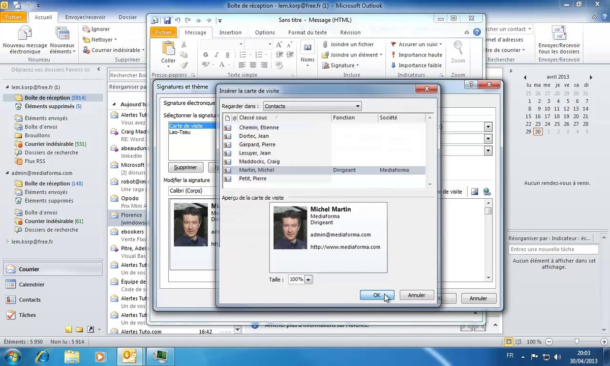Open Windows Media Player taskbar icon

[100, 356]
